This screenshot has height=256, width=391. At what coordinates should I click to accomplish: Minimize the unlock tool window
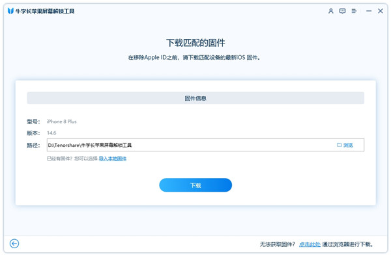[x=369, y=11]
